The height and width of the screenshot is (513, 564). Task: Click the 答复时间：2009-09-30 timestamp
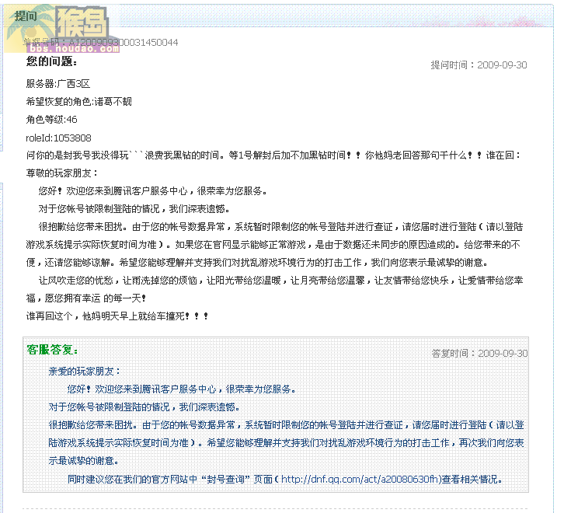click(x=479, y=353)
